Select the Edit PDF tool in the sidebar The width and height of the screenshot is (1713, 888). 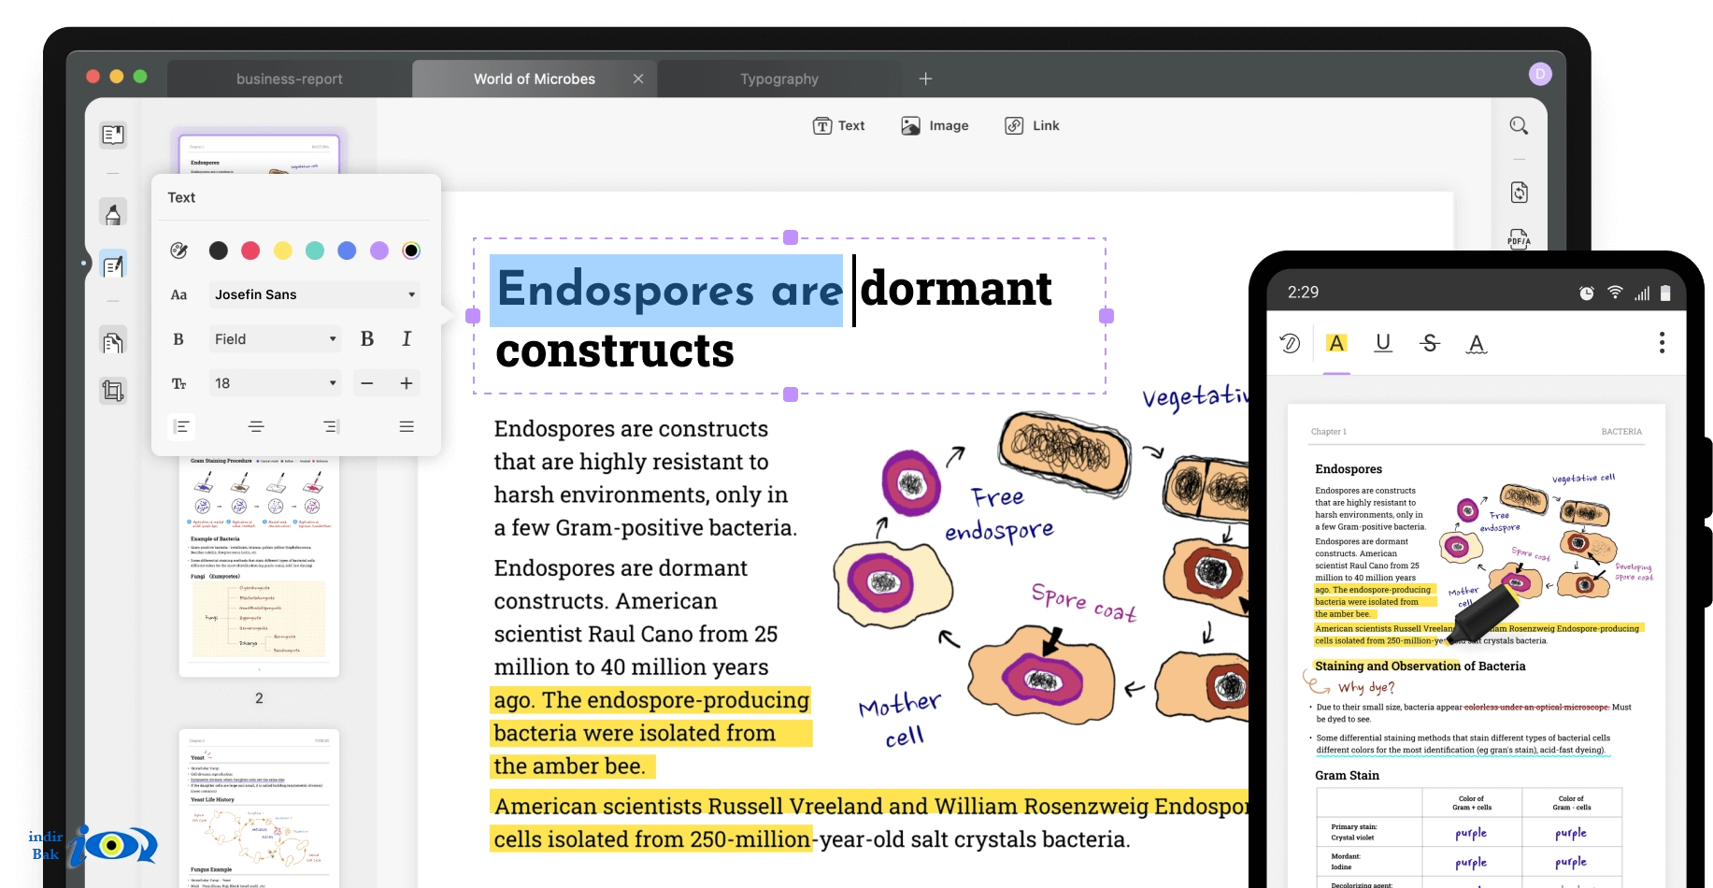coord(113,266)
